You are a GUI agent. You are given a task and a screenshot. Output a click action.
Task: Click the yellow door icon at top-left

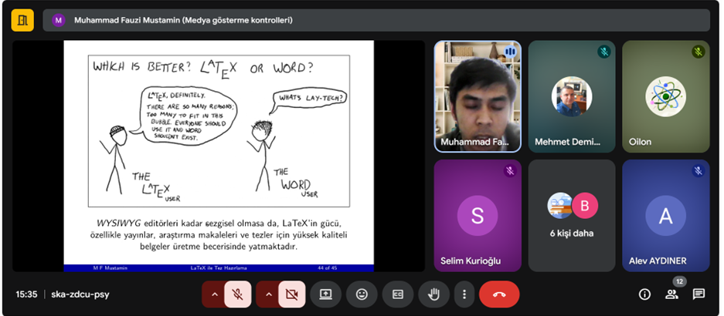22,20
